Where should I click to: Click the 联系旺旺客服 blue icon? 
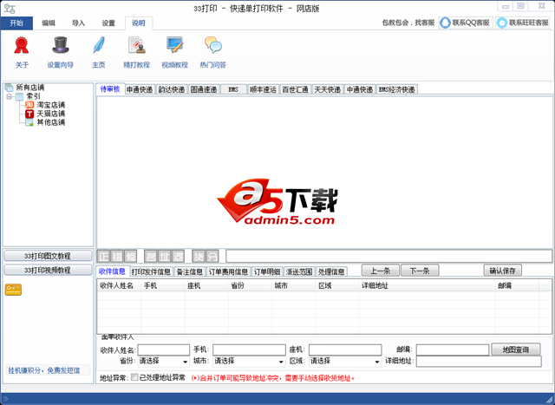[x=501, y=23]
